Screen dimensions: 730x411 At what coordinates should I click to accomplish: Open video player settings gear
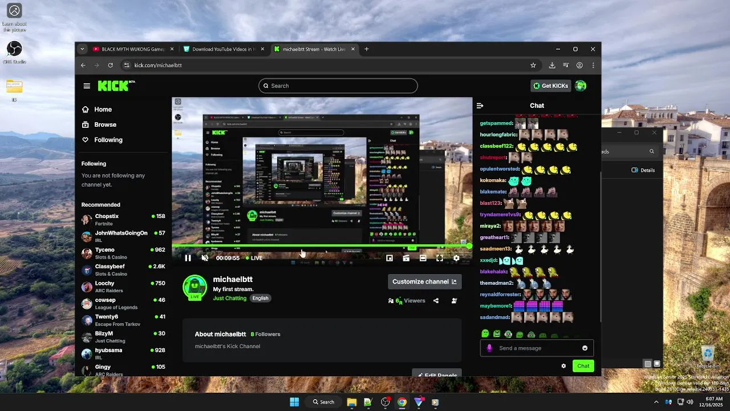pyautogui.click(x=456, y=258)
